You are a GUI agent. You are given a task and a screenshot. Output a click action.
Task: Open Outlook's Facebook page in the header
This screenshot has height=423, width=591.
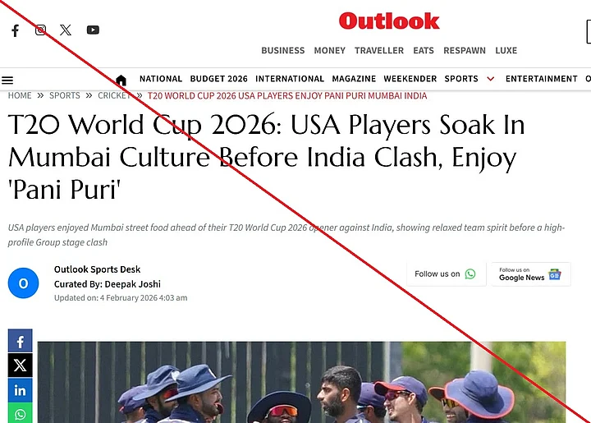15,30
